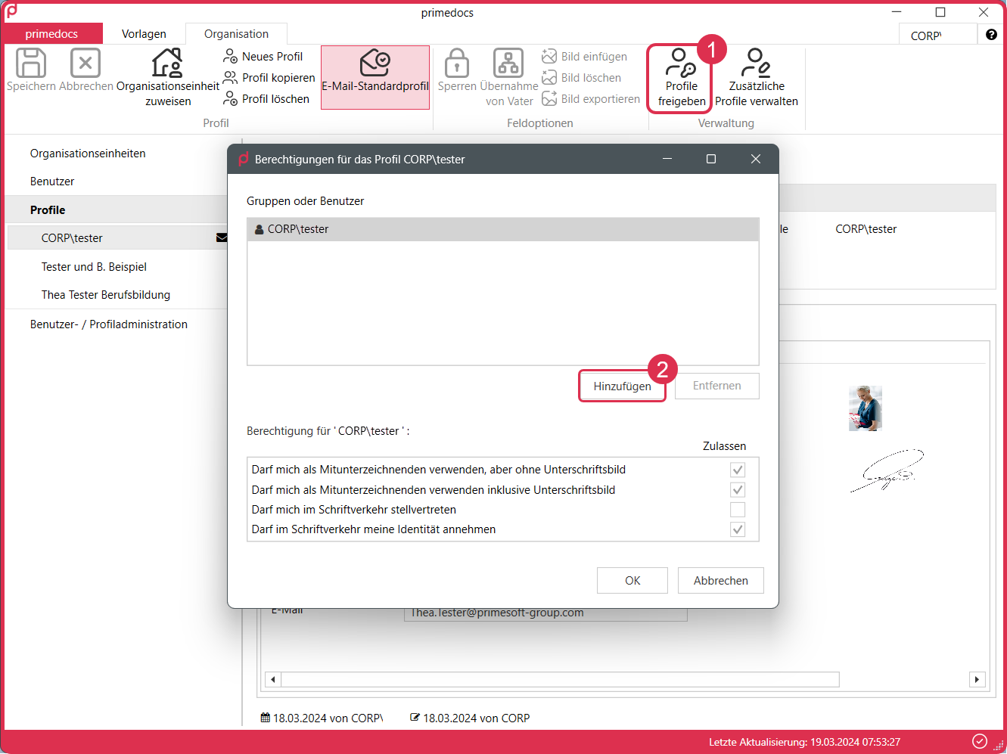This screenshot has height=754, width=1007.
Task: Click the Zulassen column header
Action: click(724, 446)
